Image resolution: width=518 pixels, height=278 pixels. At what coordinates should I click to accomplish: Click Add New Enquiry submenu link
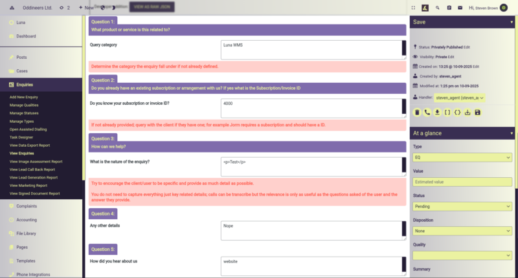(24, 97)
